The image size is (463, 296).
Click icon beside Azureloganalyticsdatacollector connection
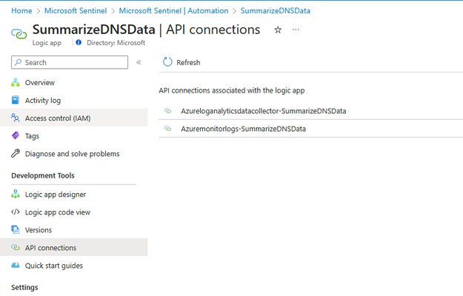(x=167, y=111)
